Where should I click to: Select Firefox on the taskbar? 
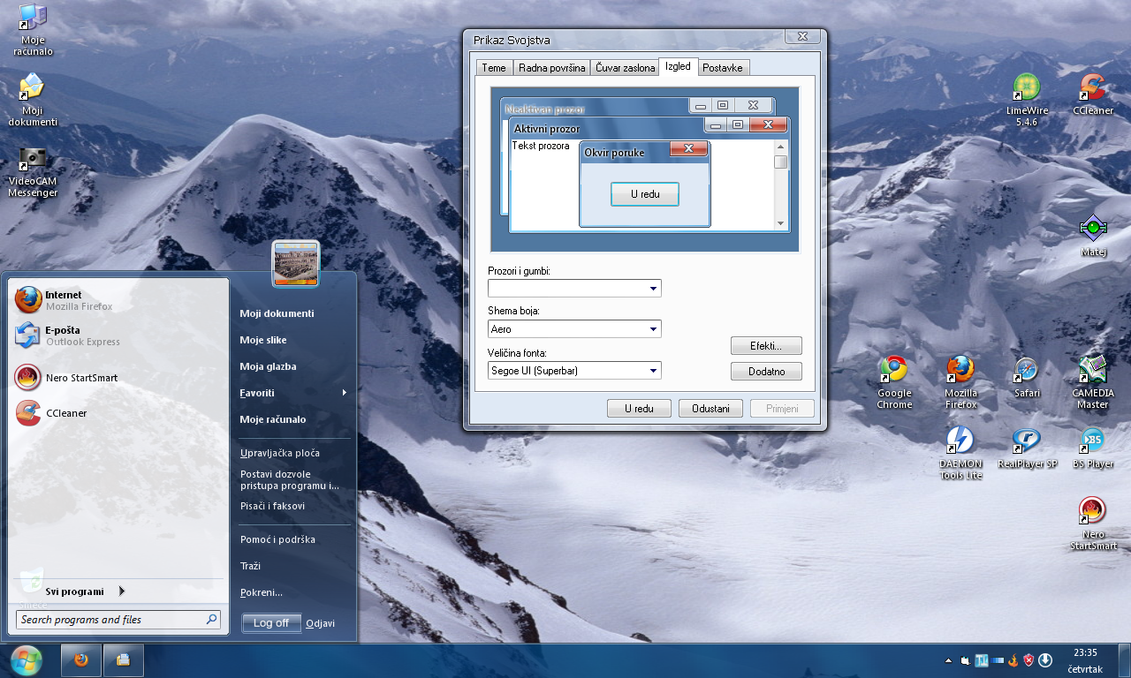coord(80,659)
